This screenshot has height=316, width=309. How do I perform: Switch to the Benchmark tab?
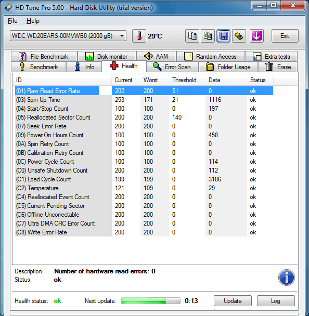38,67
